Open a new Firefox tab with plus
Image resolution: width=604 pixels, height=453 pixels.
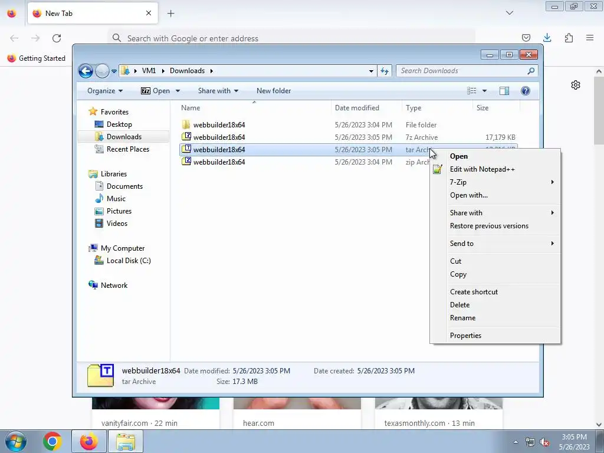click(x=170, y=14)
